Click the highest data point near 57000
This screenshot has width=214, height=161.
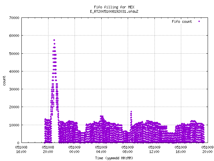[54, 40]
